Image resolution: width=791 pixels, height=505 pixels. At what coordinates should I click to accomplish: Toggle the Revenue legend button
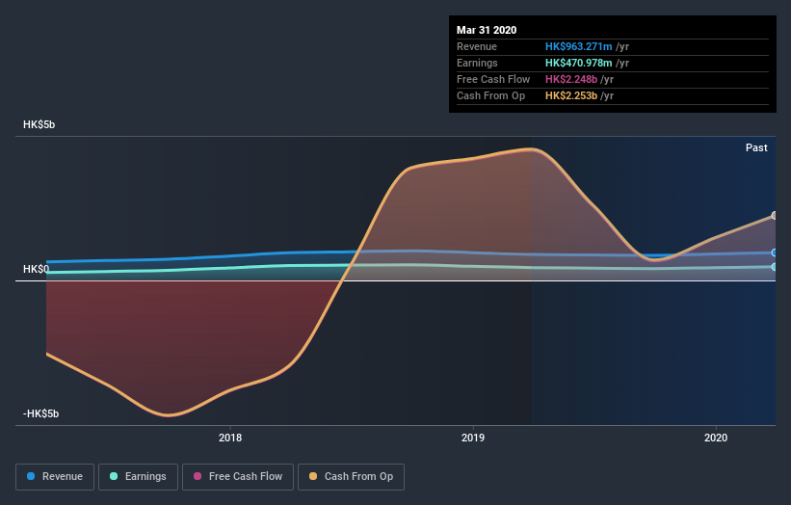55,477
